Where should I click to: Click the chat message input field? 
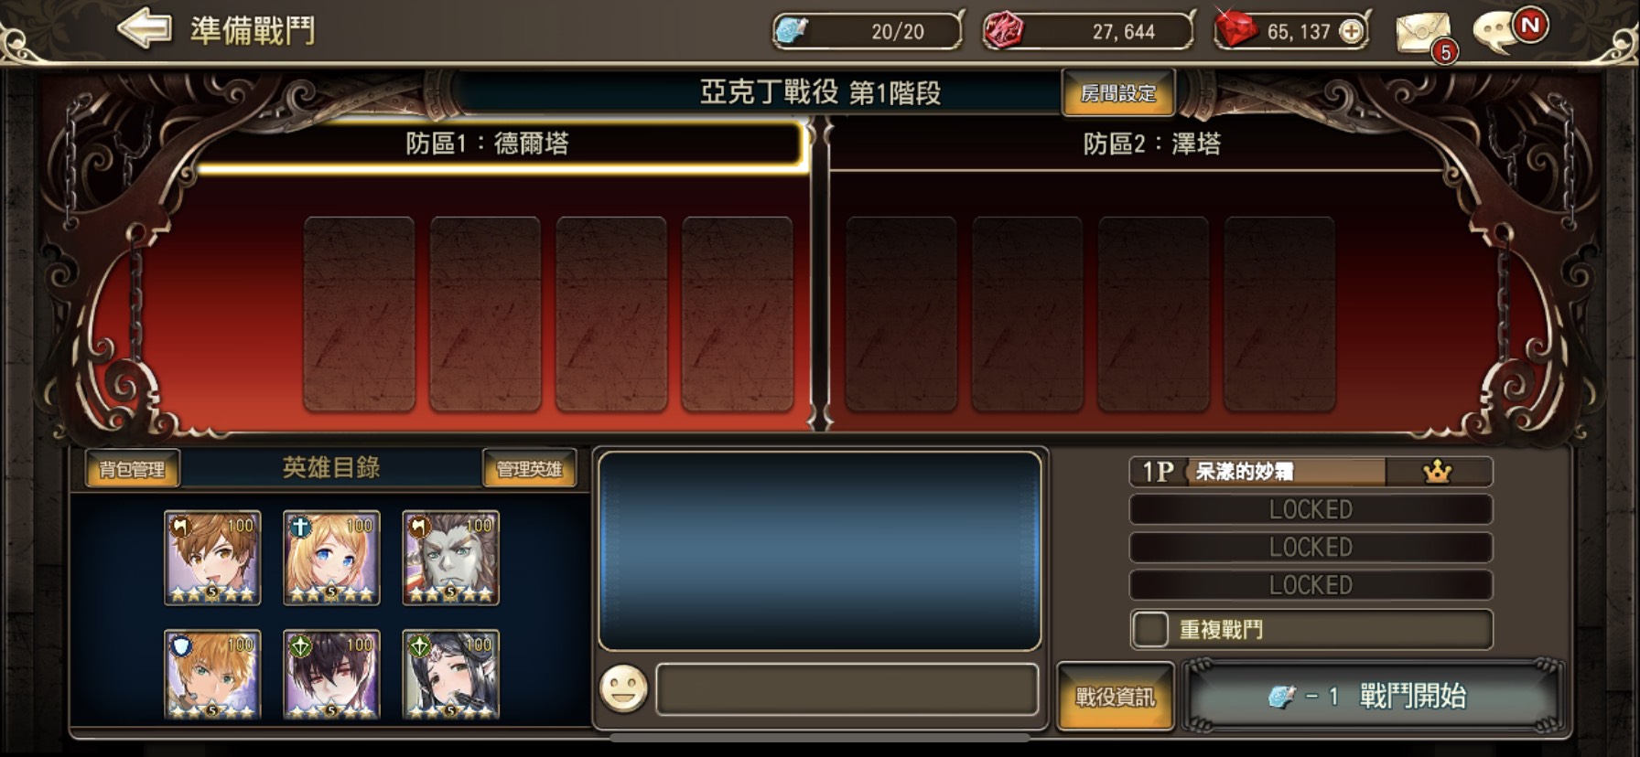tap(847, 688)
